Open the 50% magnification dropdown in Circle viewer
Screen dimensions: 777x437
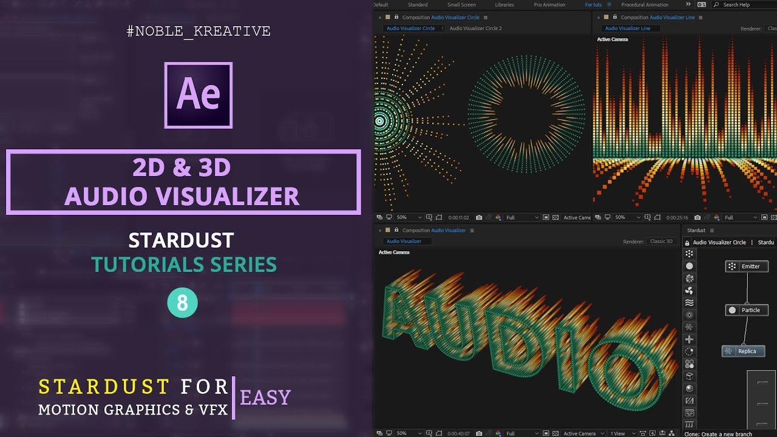409,217
